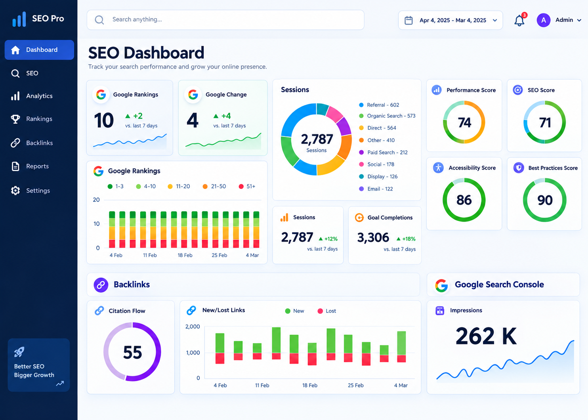The width and height of the screenshot is (588, 420).
Task: Click the SEO Pro brand name
Action: point(48,19)
